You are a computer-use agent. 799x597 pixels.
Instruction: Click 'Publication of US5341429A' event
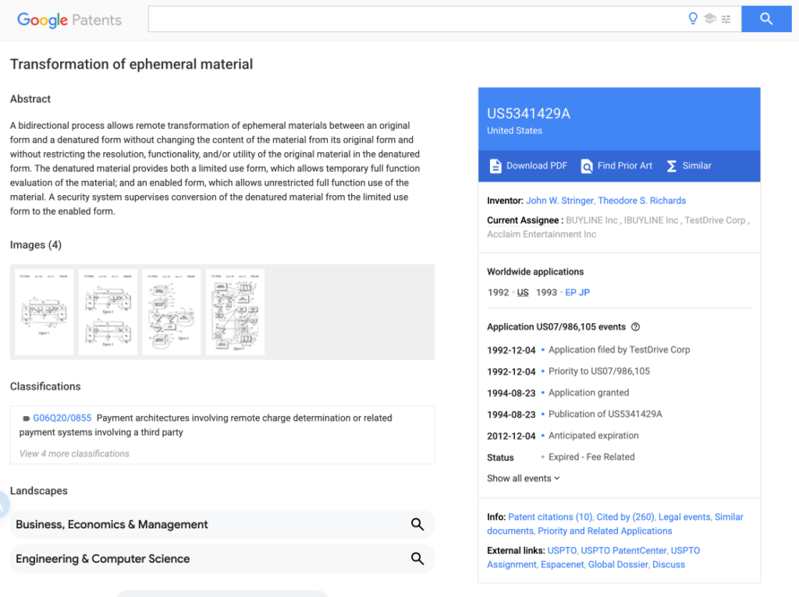(x=605, y=414)
